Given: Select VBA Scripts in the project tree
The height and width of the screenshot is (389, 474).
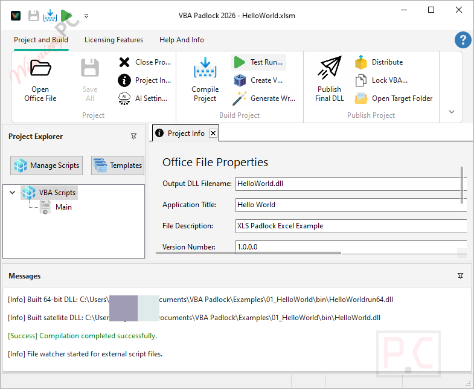Looking at the screenshot, I should point(50,193).
